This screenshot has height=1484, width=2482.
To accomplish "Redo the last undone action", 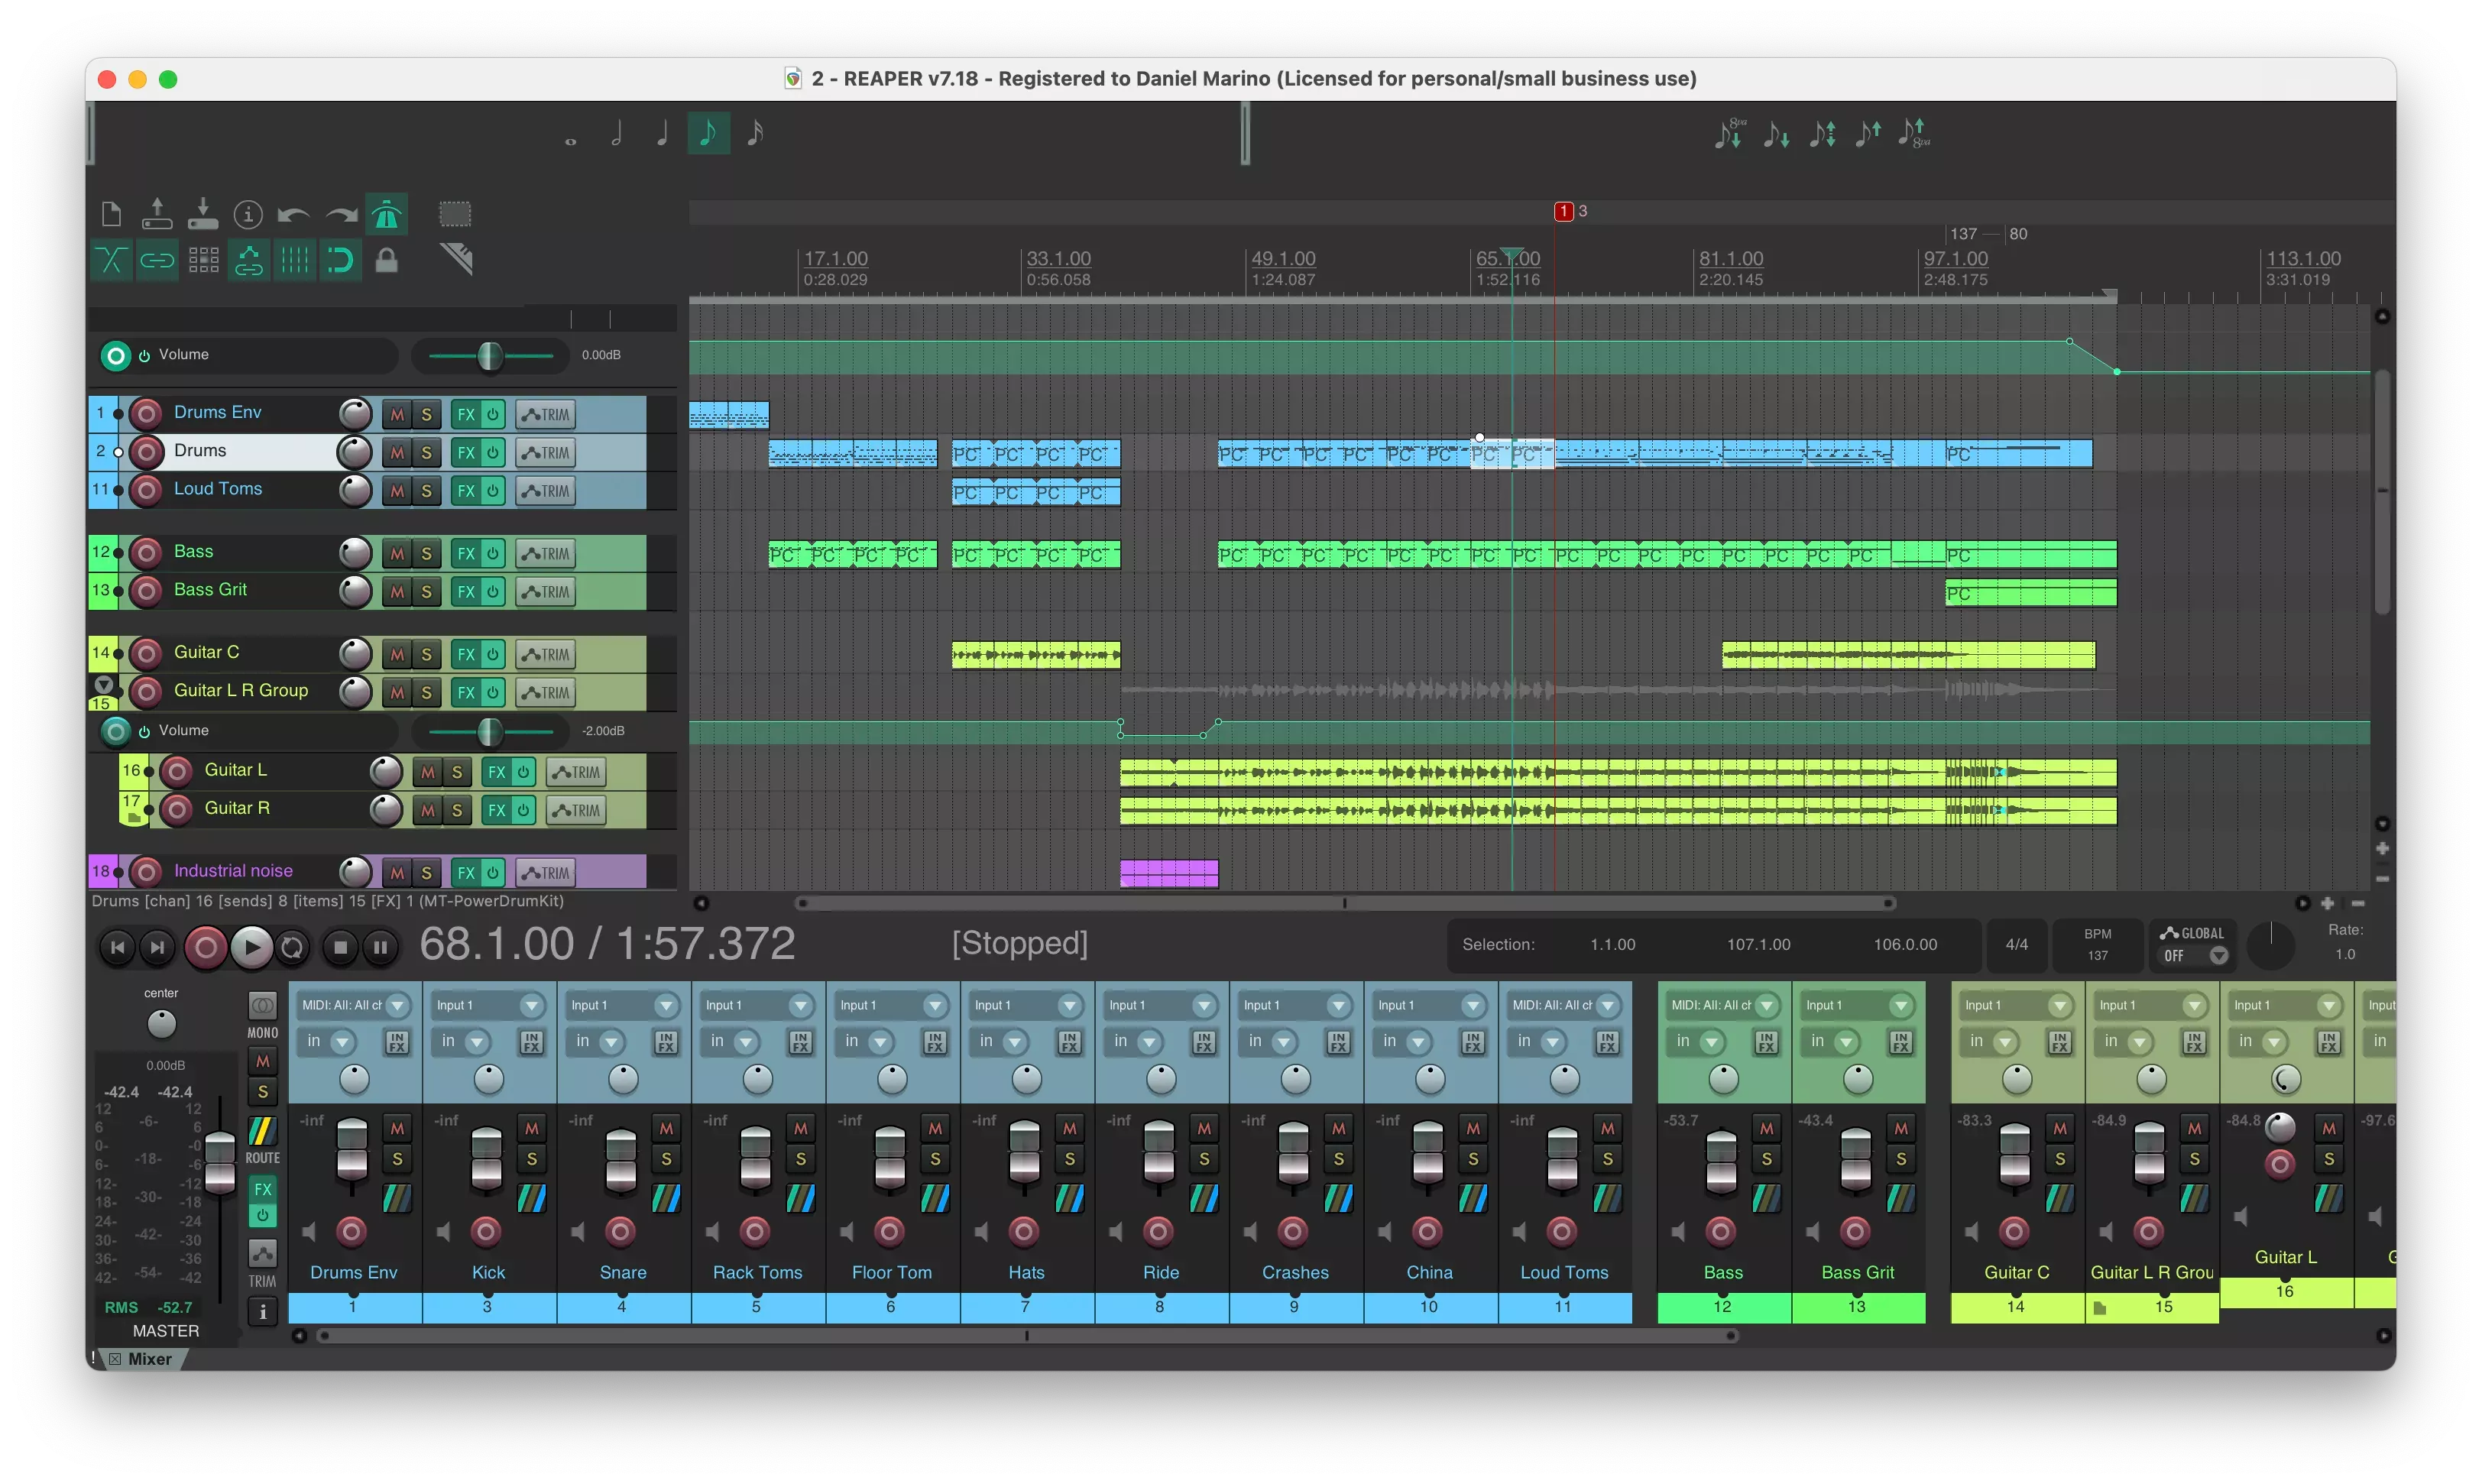I will 340,214.
